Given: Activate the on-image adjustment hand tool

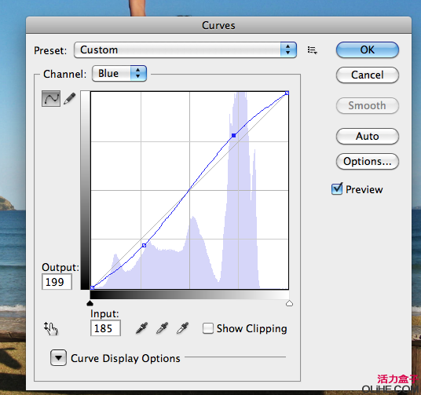Looking at the screenshot, I should point(51,329).
